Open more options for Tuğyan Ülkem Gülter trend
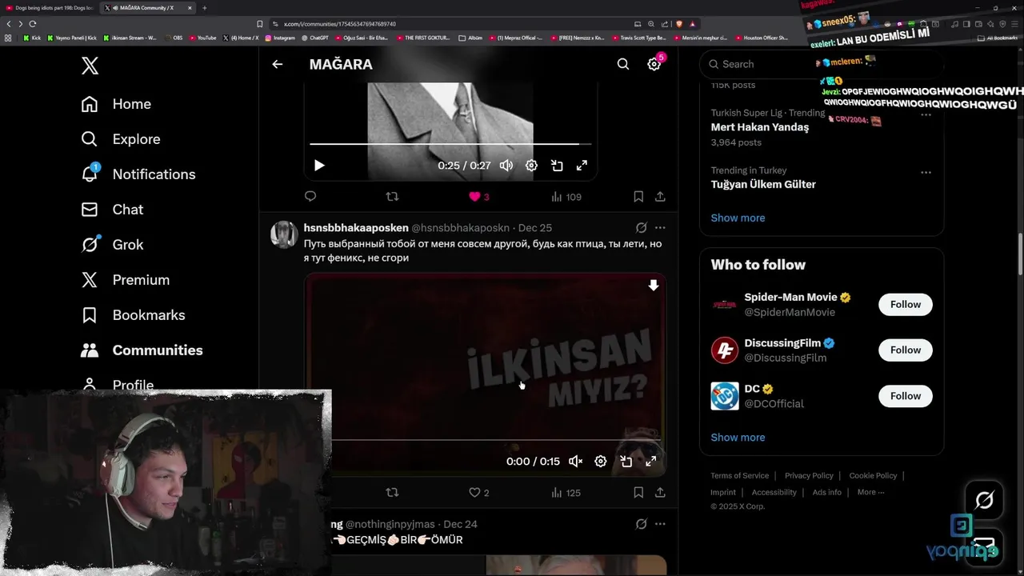The width and height of the screenshot is (1024, 576). 926,172
